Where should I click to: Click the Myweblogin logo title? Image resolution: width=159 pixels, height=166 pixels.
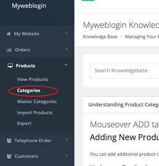pyautogui.click(x=29, y=6)
